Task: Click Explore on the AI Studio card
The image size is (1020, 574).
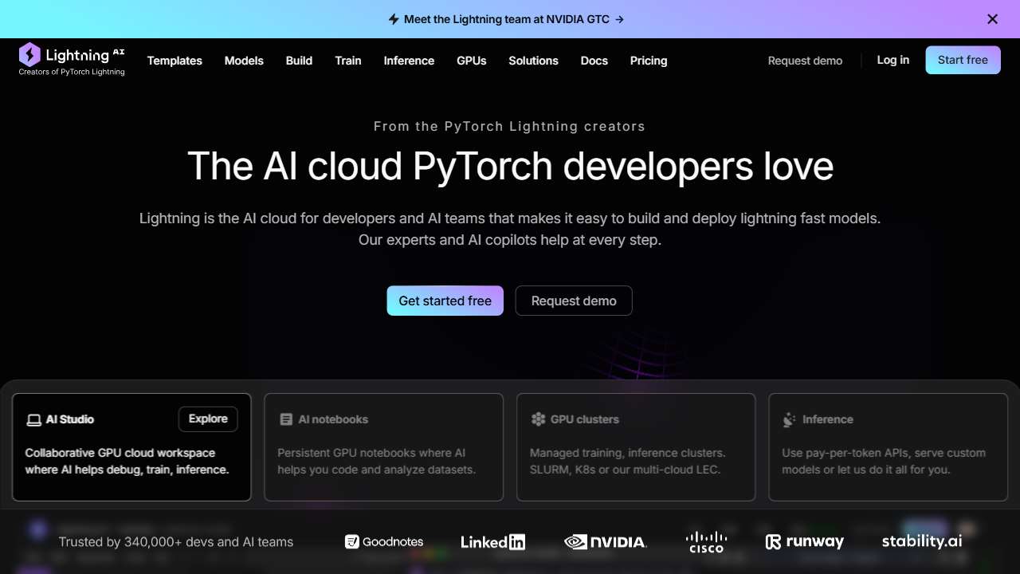Action: 208,419
